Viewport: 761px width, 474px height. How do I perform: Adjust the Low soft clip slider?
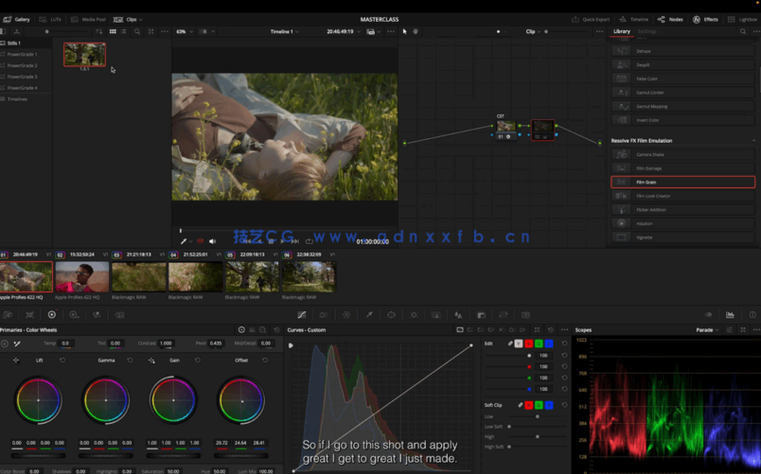click(538, 416)
